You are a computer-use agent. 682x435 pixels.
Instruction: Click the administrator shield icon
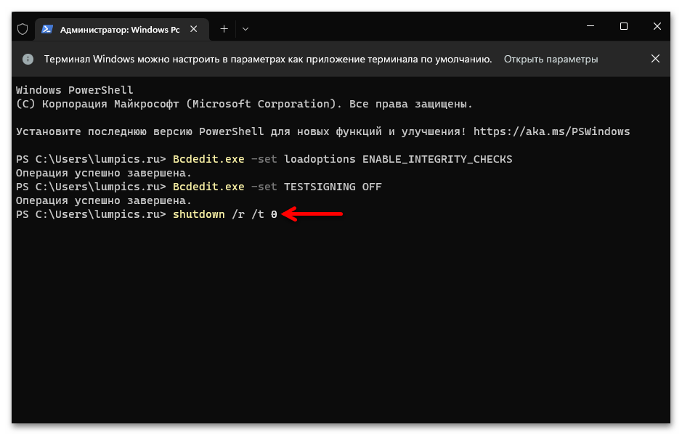click(23, 29)
